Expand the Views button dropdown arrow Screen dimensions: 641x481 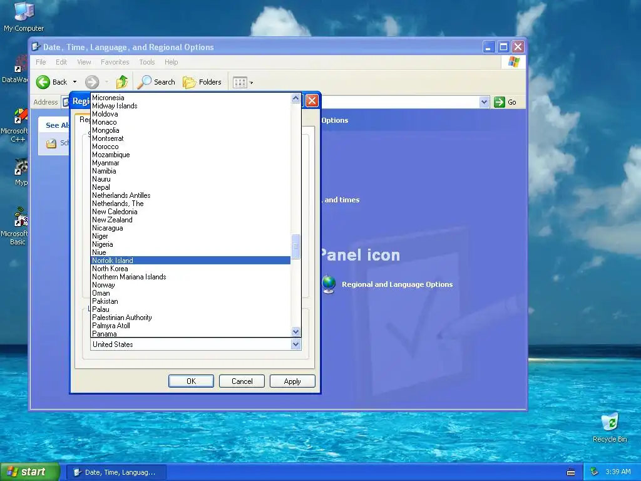point(252,83)
